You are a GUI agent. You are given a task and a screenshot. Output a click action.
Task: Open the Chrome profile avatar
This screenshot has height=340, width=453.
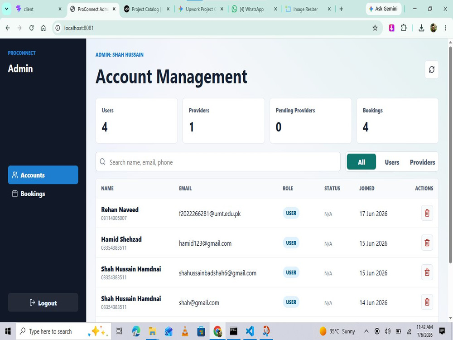pos(434,28)
